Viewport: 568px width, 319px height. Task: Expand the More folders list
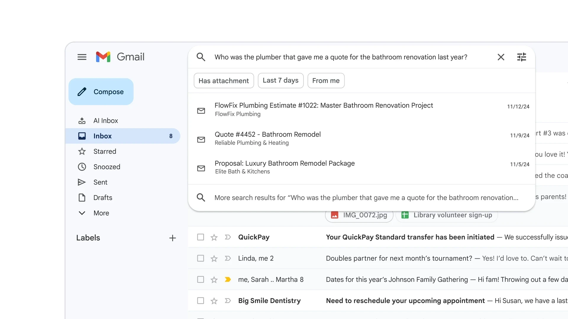[101, 213]
